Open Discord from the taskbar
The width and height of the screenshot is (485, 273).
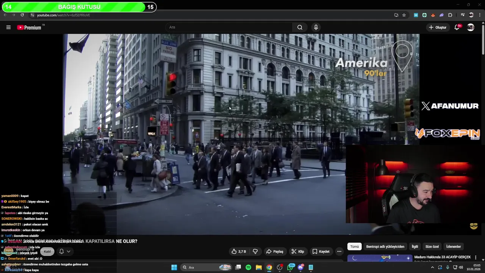click(301, 267)
